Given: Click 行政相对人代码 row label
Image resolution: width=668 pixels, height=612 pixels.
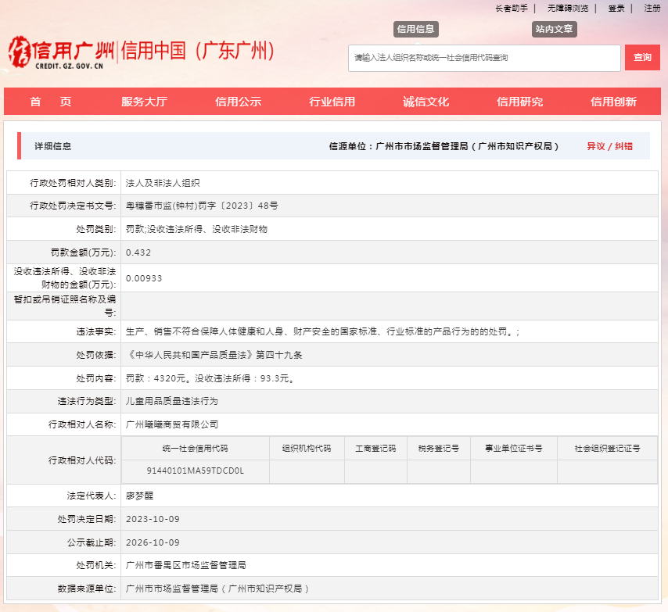Looking at the screenshot, I should pos(82,460).
